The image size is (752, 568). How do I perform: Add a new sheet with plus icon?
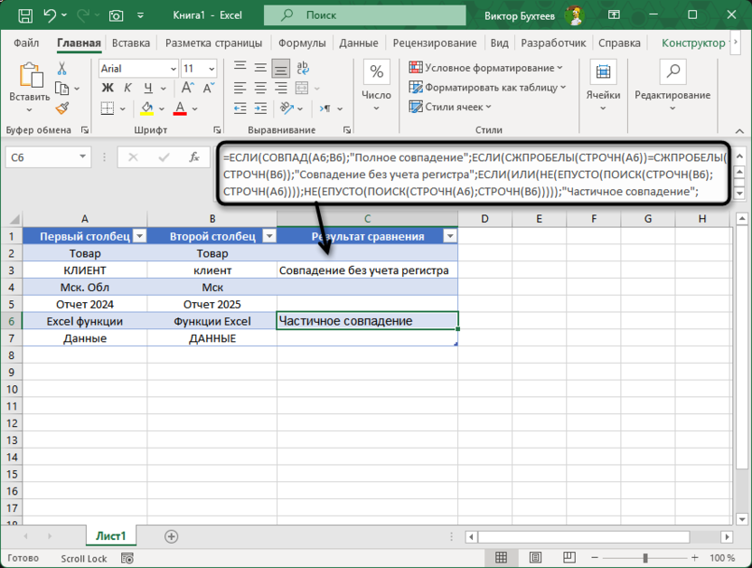(x=171, y=536)
